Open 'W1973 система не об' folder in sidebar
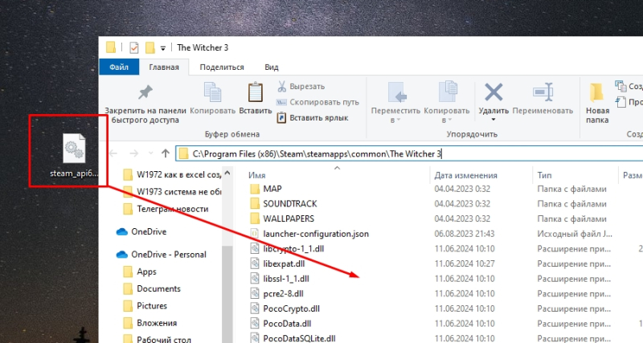The height and width of the screenshot is (343, 643). pos(172,192)
